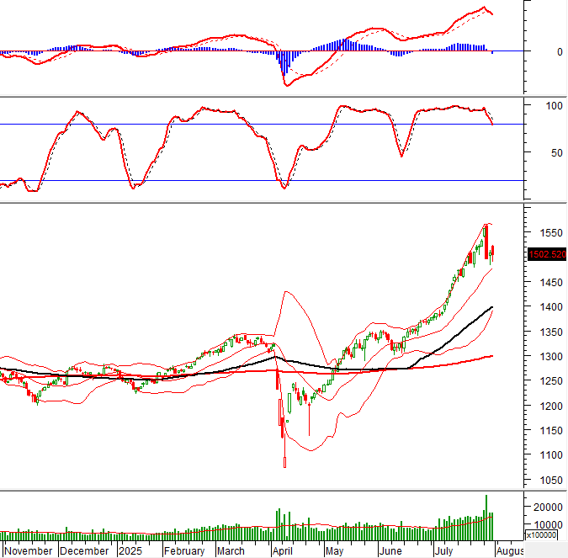568x558 pixels.
Task: Click the tallest green volume bar in late July
Action: [486, 518]
